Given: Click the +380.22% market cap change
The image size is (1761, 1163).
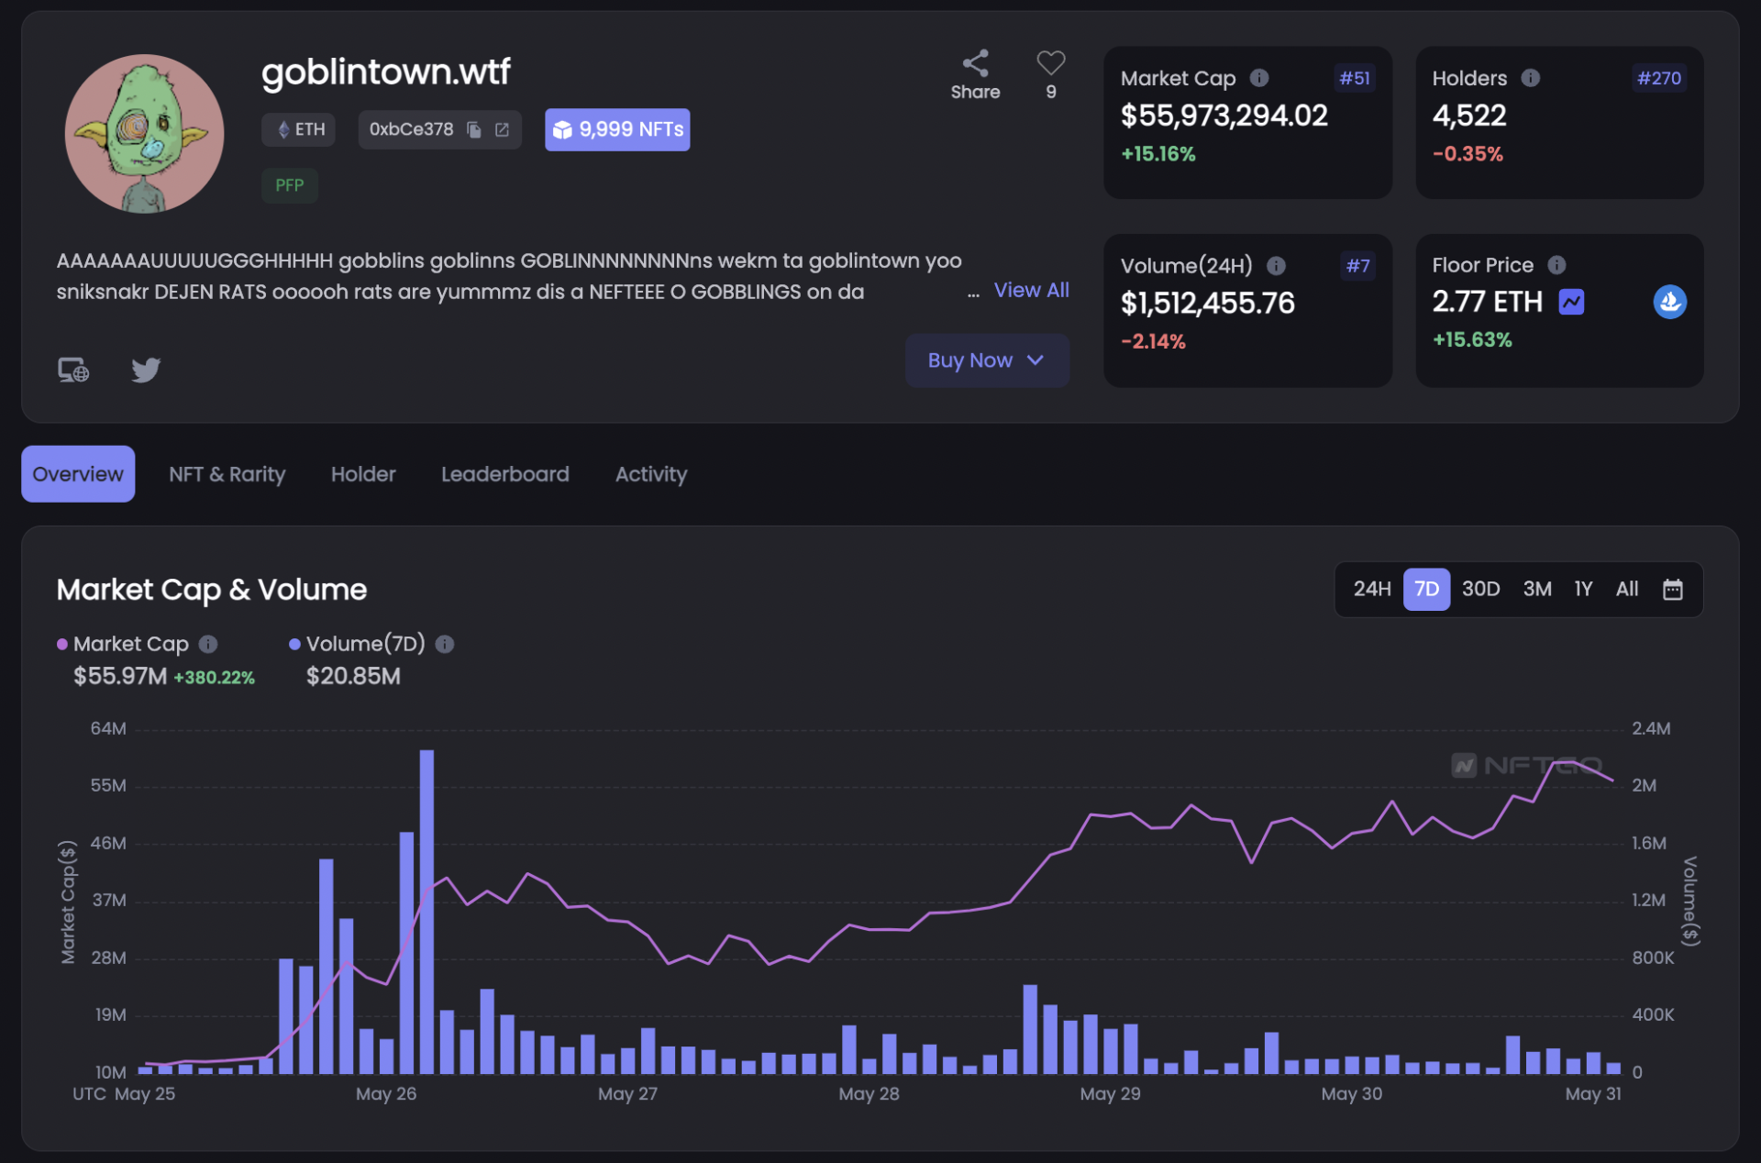Looking at the screenshot, I should pos(214,678).
